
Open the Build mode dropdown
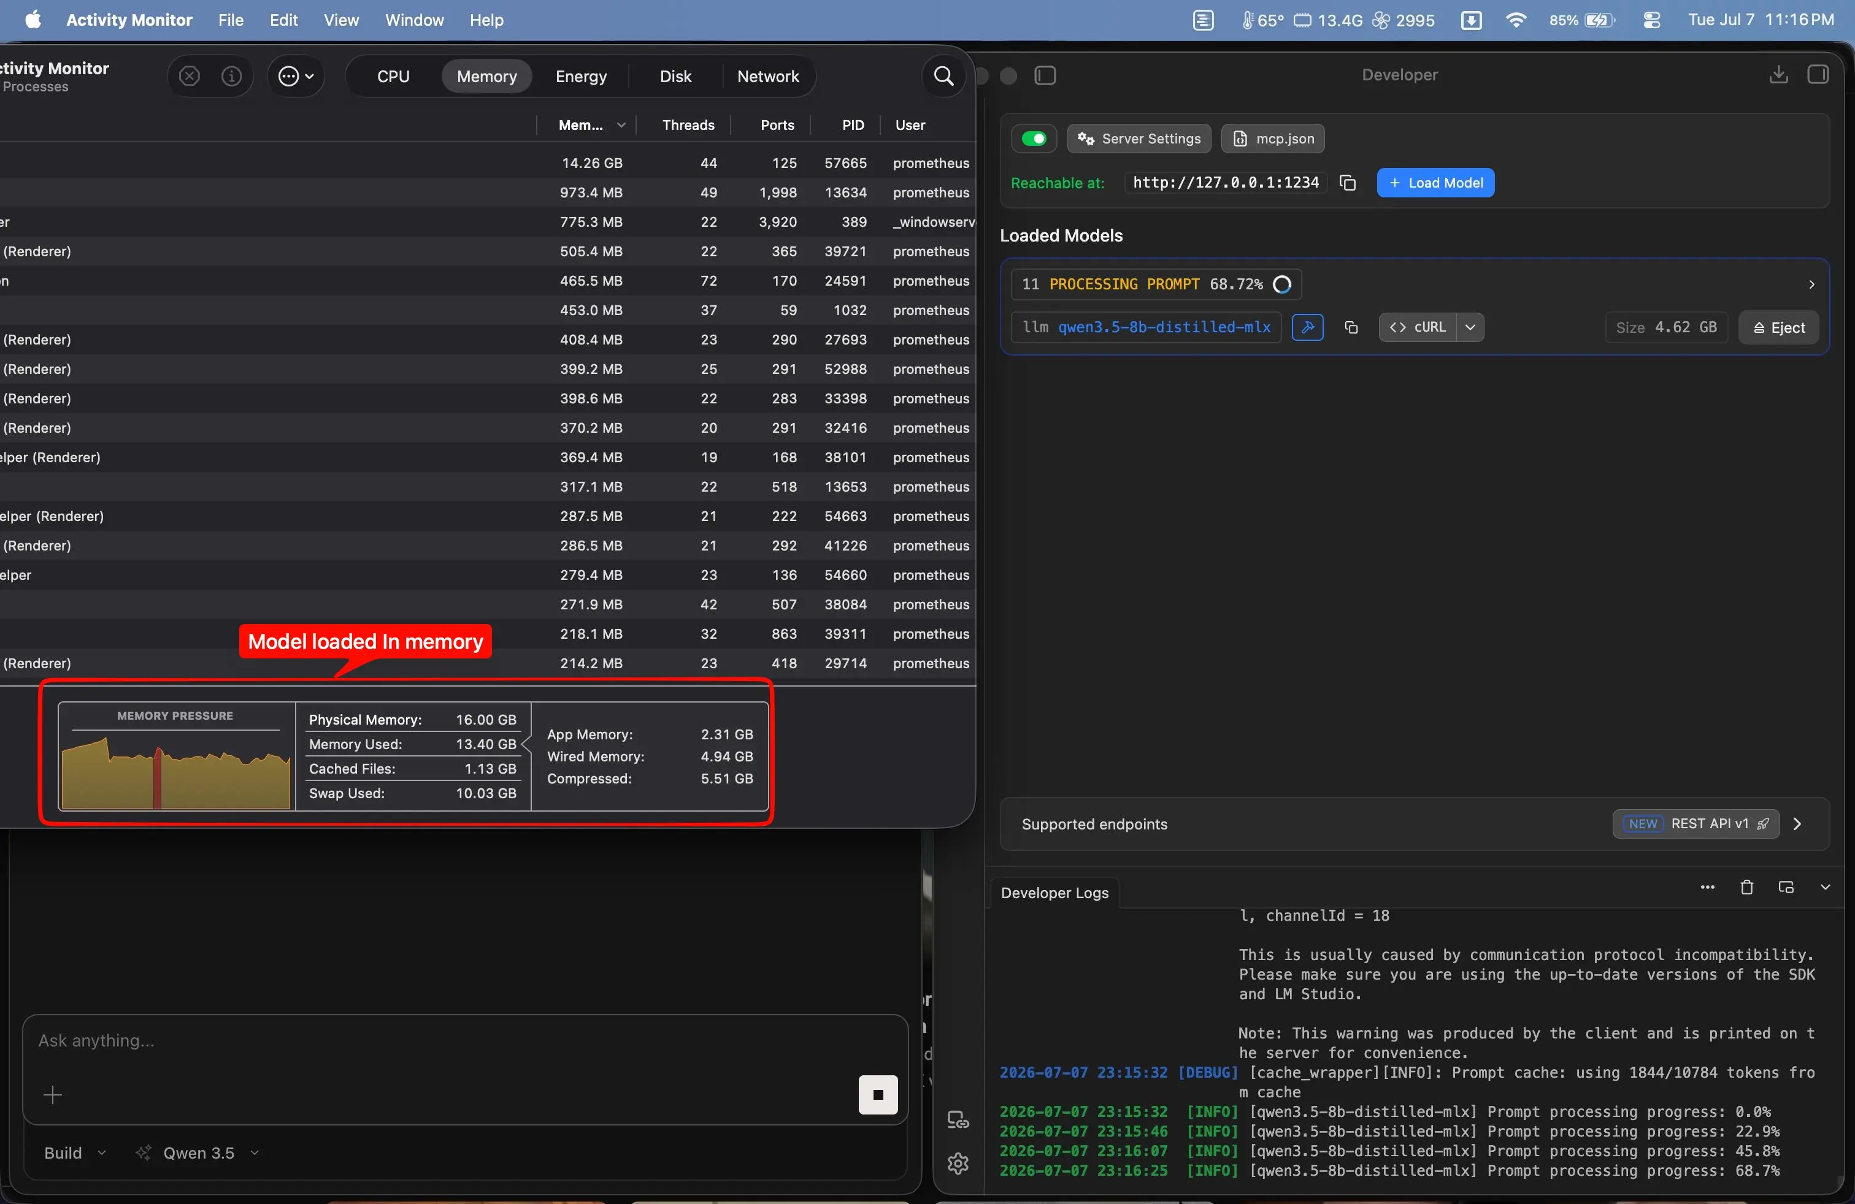pyautogui.click(x=75, y=1153)
